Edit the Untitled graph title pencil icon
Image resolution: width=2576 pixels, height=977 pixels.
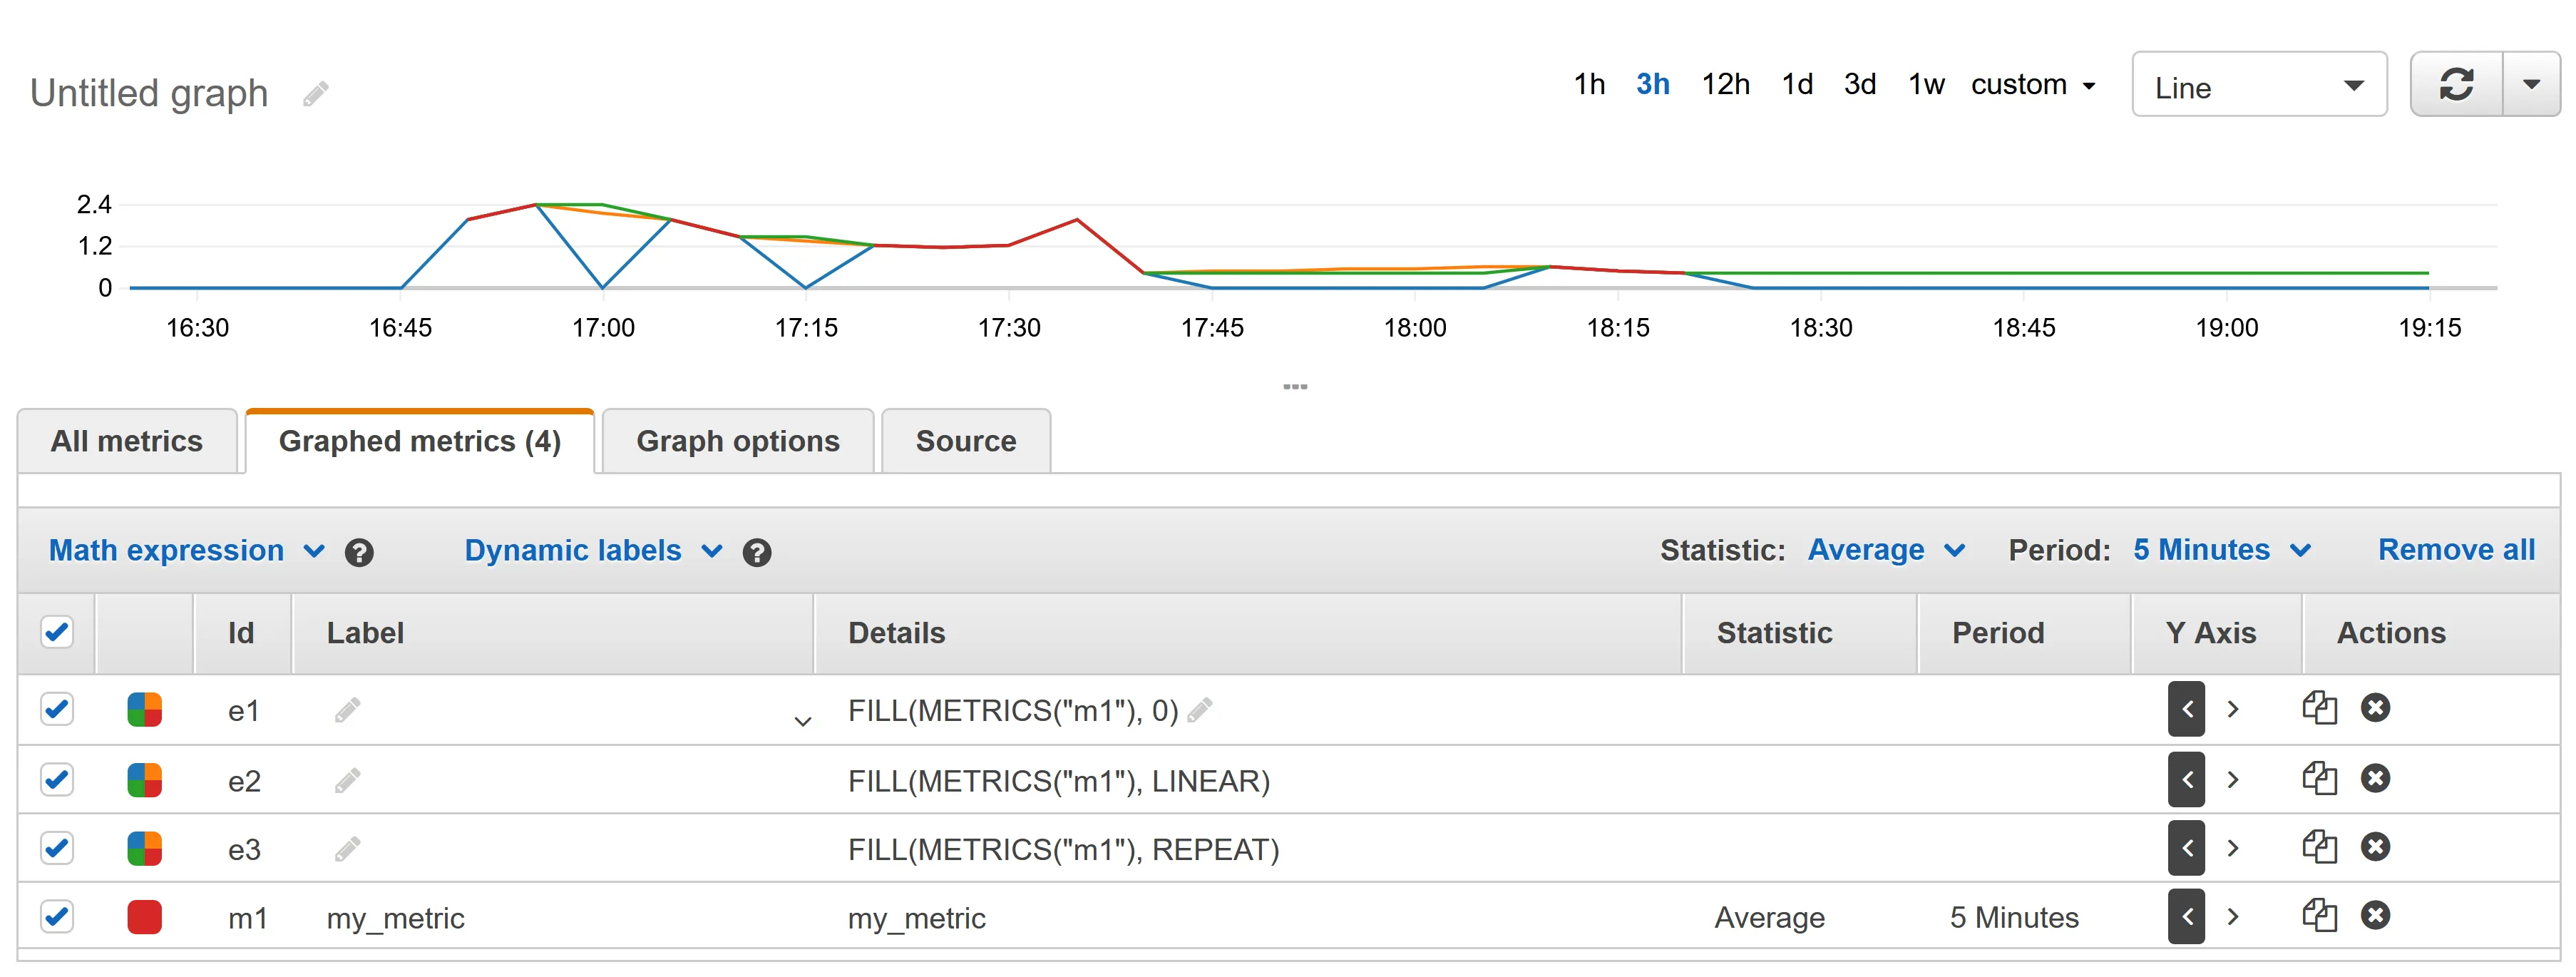click(x=316, y=94)
